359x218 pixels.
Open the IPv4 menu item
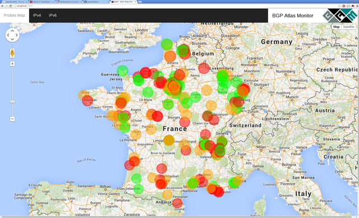(37, 15)
